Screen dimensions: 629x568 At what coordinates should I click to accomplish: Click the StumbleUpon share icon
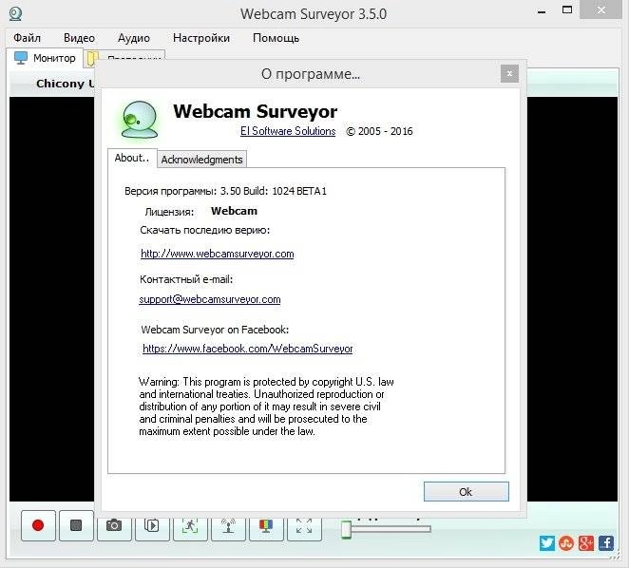coord(566,543)
